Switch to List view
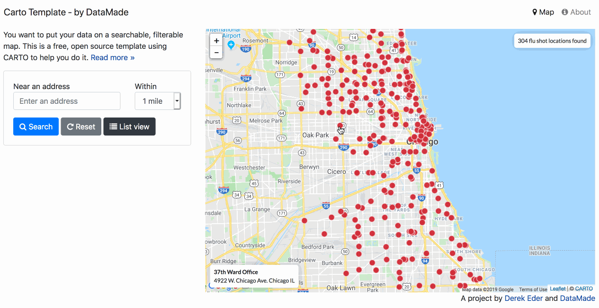Viewport: 599px width, 308px height. 129,127
